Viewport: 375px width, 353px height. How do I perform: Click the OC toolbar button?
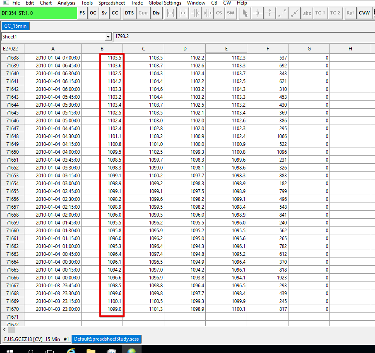(x=93, y=13)
